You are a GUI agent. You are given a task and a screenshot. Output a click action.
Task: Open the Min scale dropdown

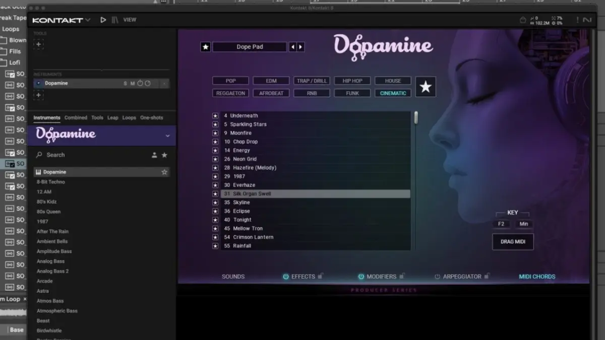tap(524, 224)
